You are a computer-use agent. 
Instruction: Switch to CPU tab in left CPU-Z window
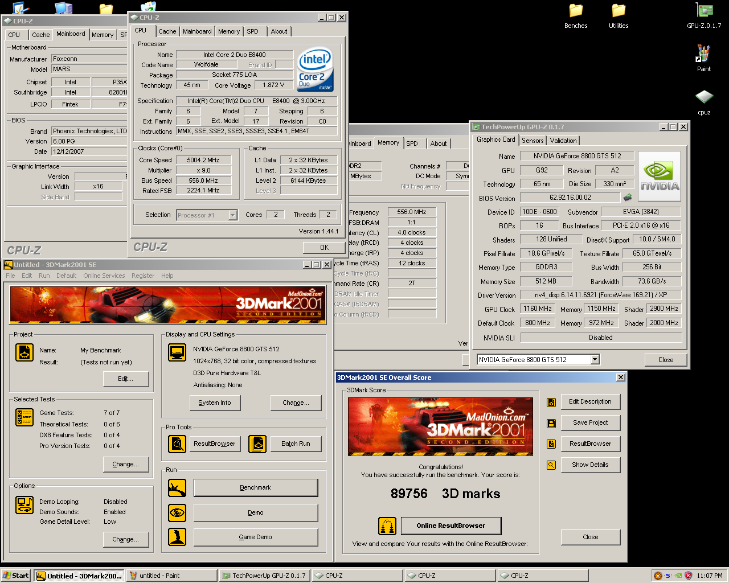[x=14, y=35]
